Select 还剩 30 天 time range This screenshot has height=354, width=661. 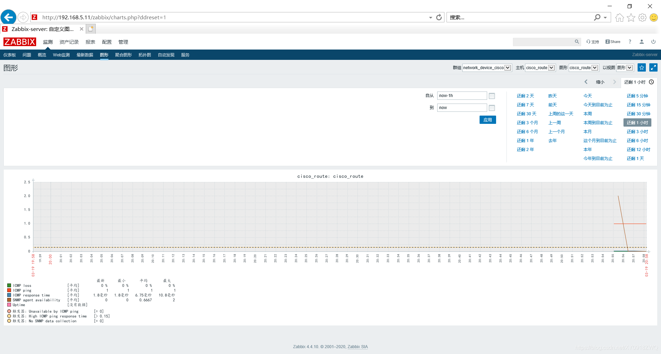click(526, 114)
